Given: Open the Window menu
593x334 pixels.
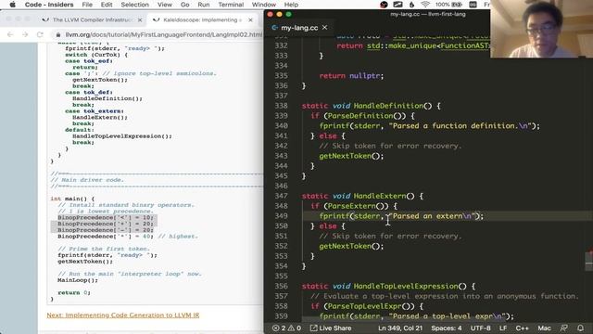Looking at the screenshot, I should [x=263, y=5].
